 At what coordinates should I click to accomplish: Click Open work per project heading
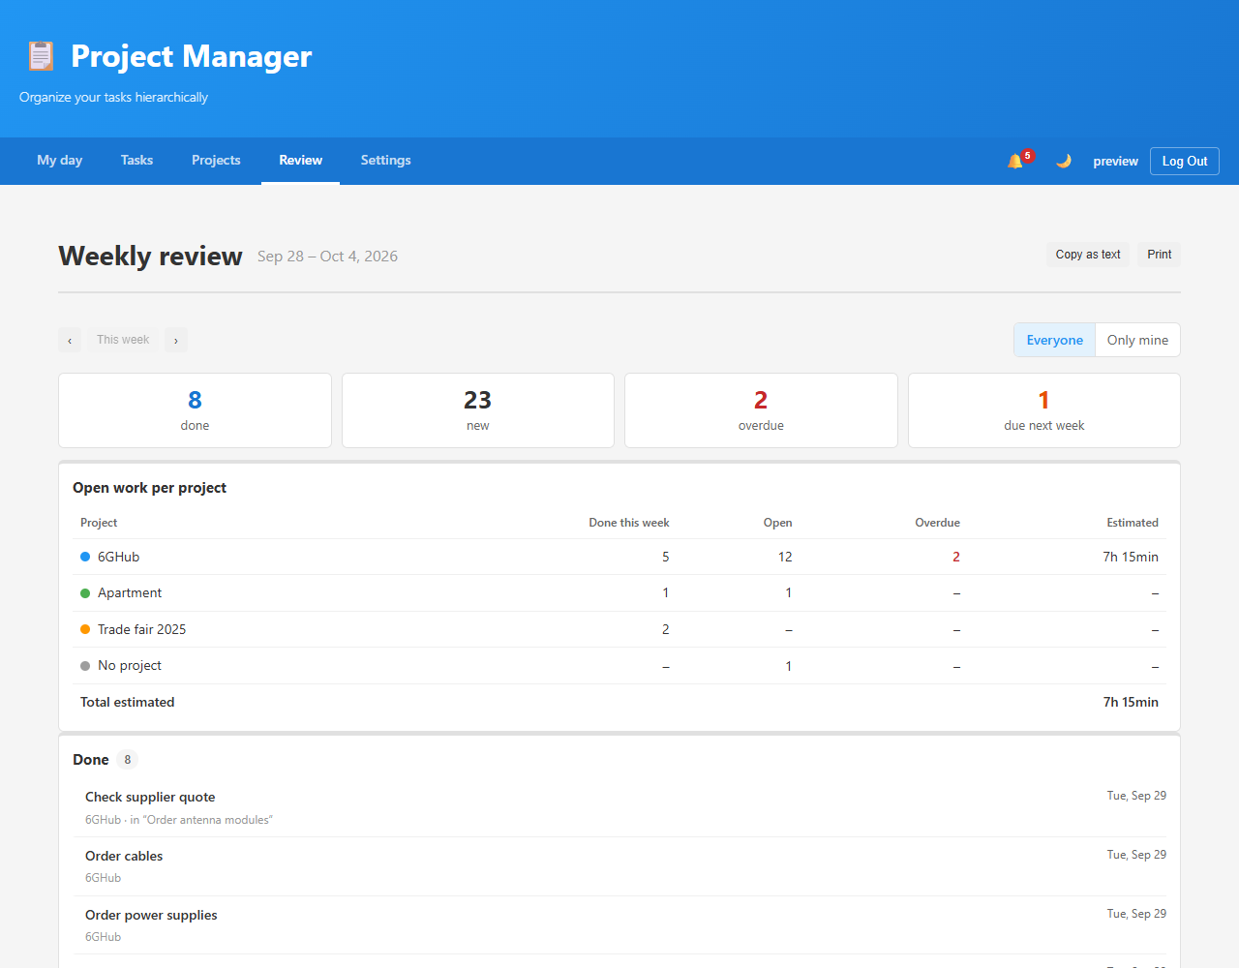pos(149,488)
